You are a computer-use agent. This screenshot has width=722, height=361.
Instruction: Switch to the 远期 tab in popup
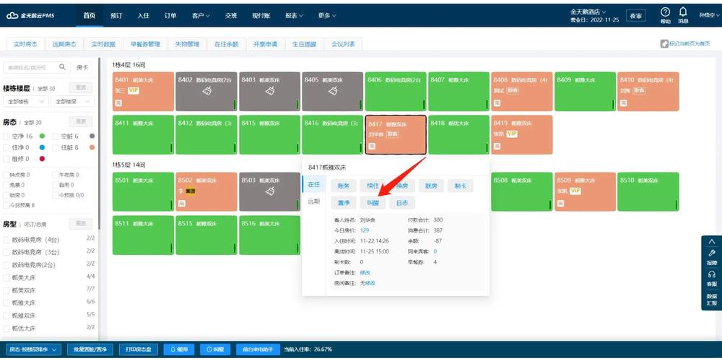click(313, 201)
